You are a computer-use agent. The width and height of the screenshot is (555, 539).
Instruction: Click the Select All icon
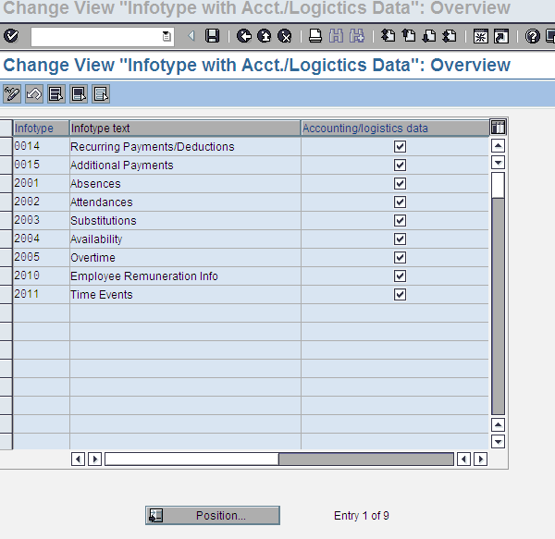(x=56, y=94)
